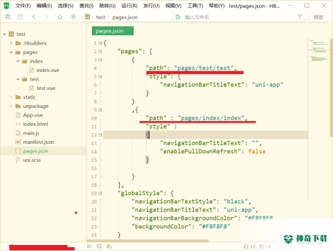Open the 选择(S) menu

66,6
